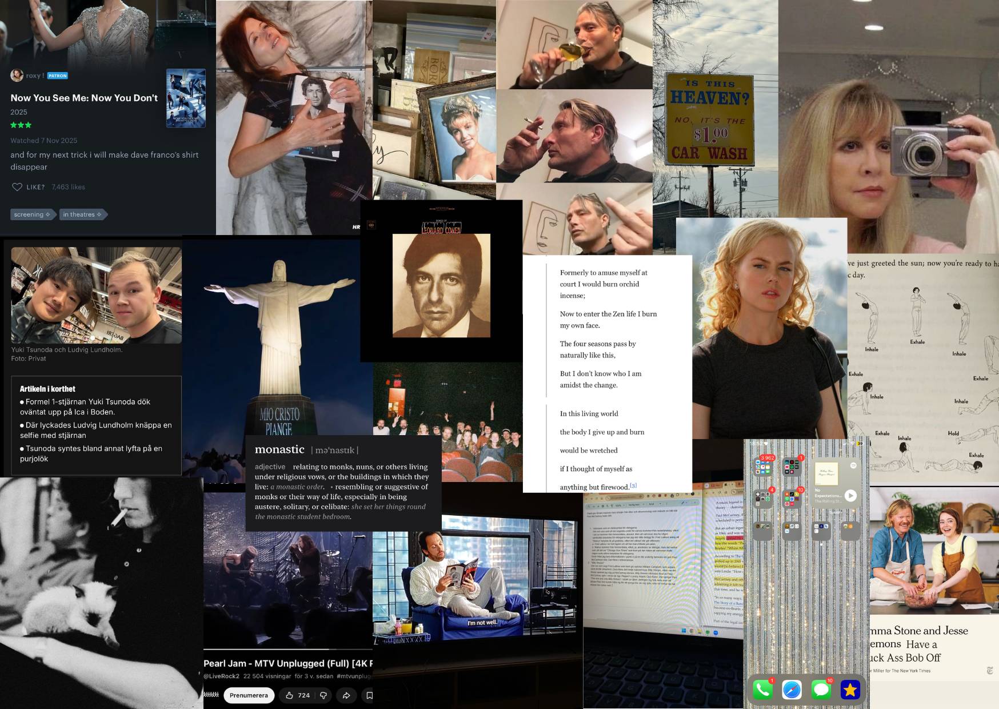This screenshot has width=999, height=709.
Task: Subscribe with the Prenumerera button
Action: (x=249, y=695)
